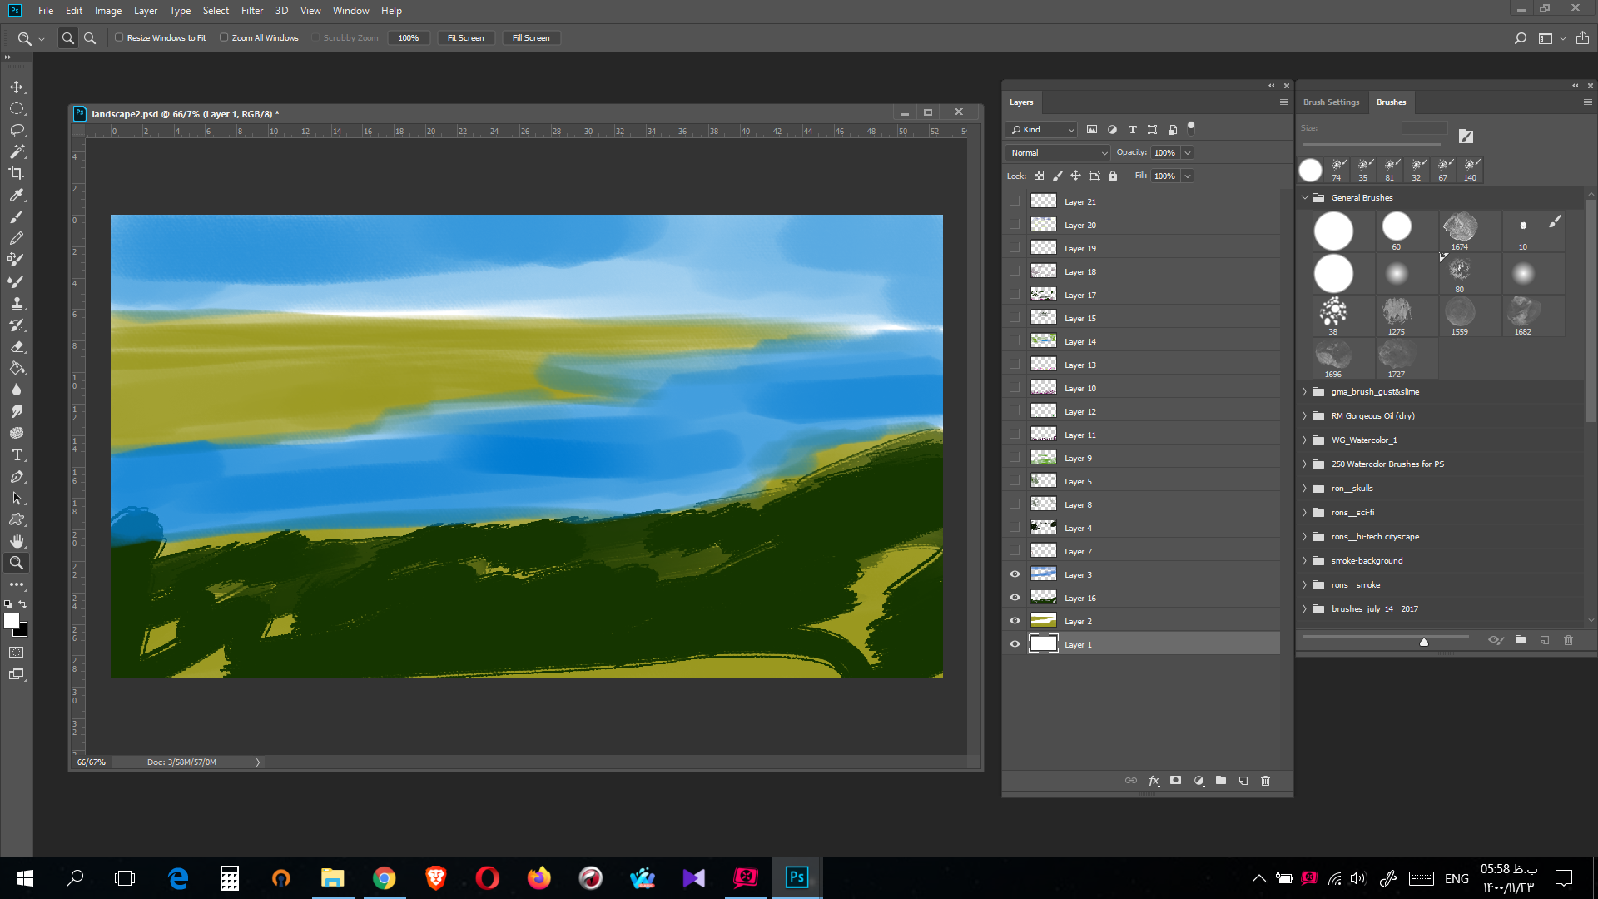Expand the smoke-background brush folder
The width and height of the screenshot is (1598, 899).
pyautogui.click(x=1305, y=561)
